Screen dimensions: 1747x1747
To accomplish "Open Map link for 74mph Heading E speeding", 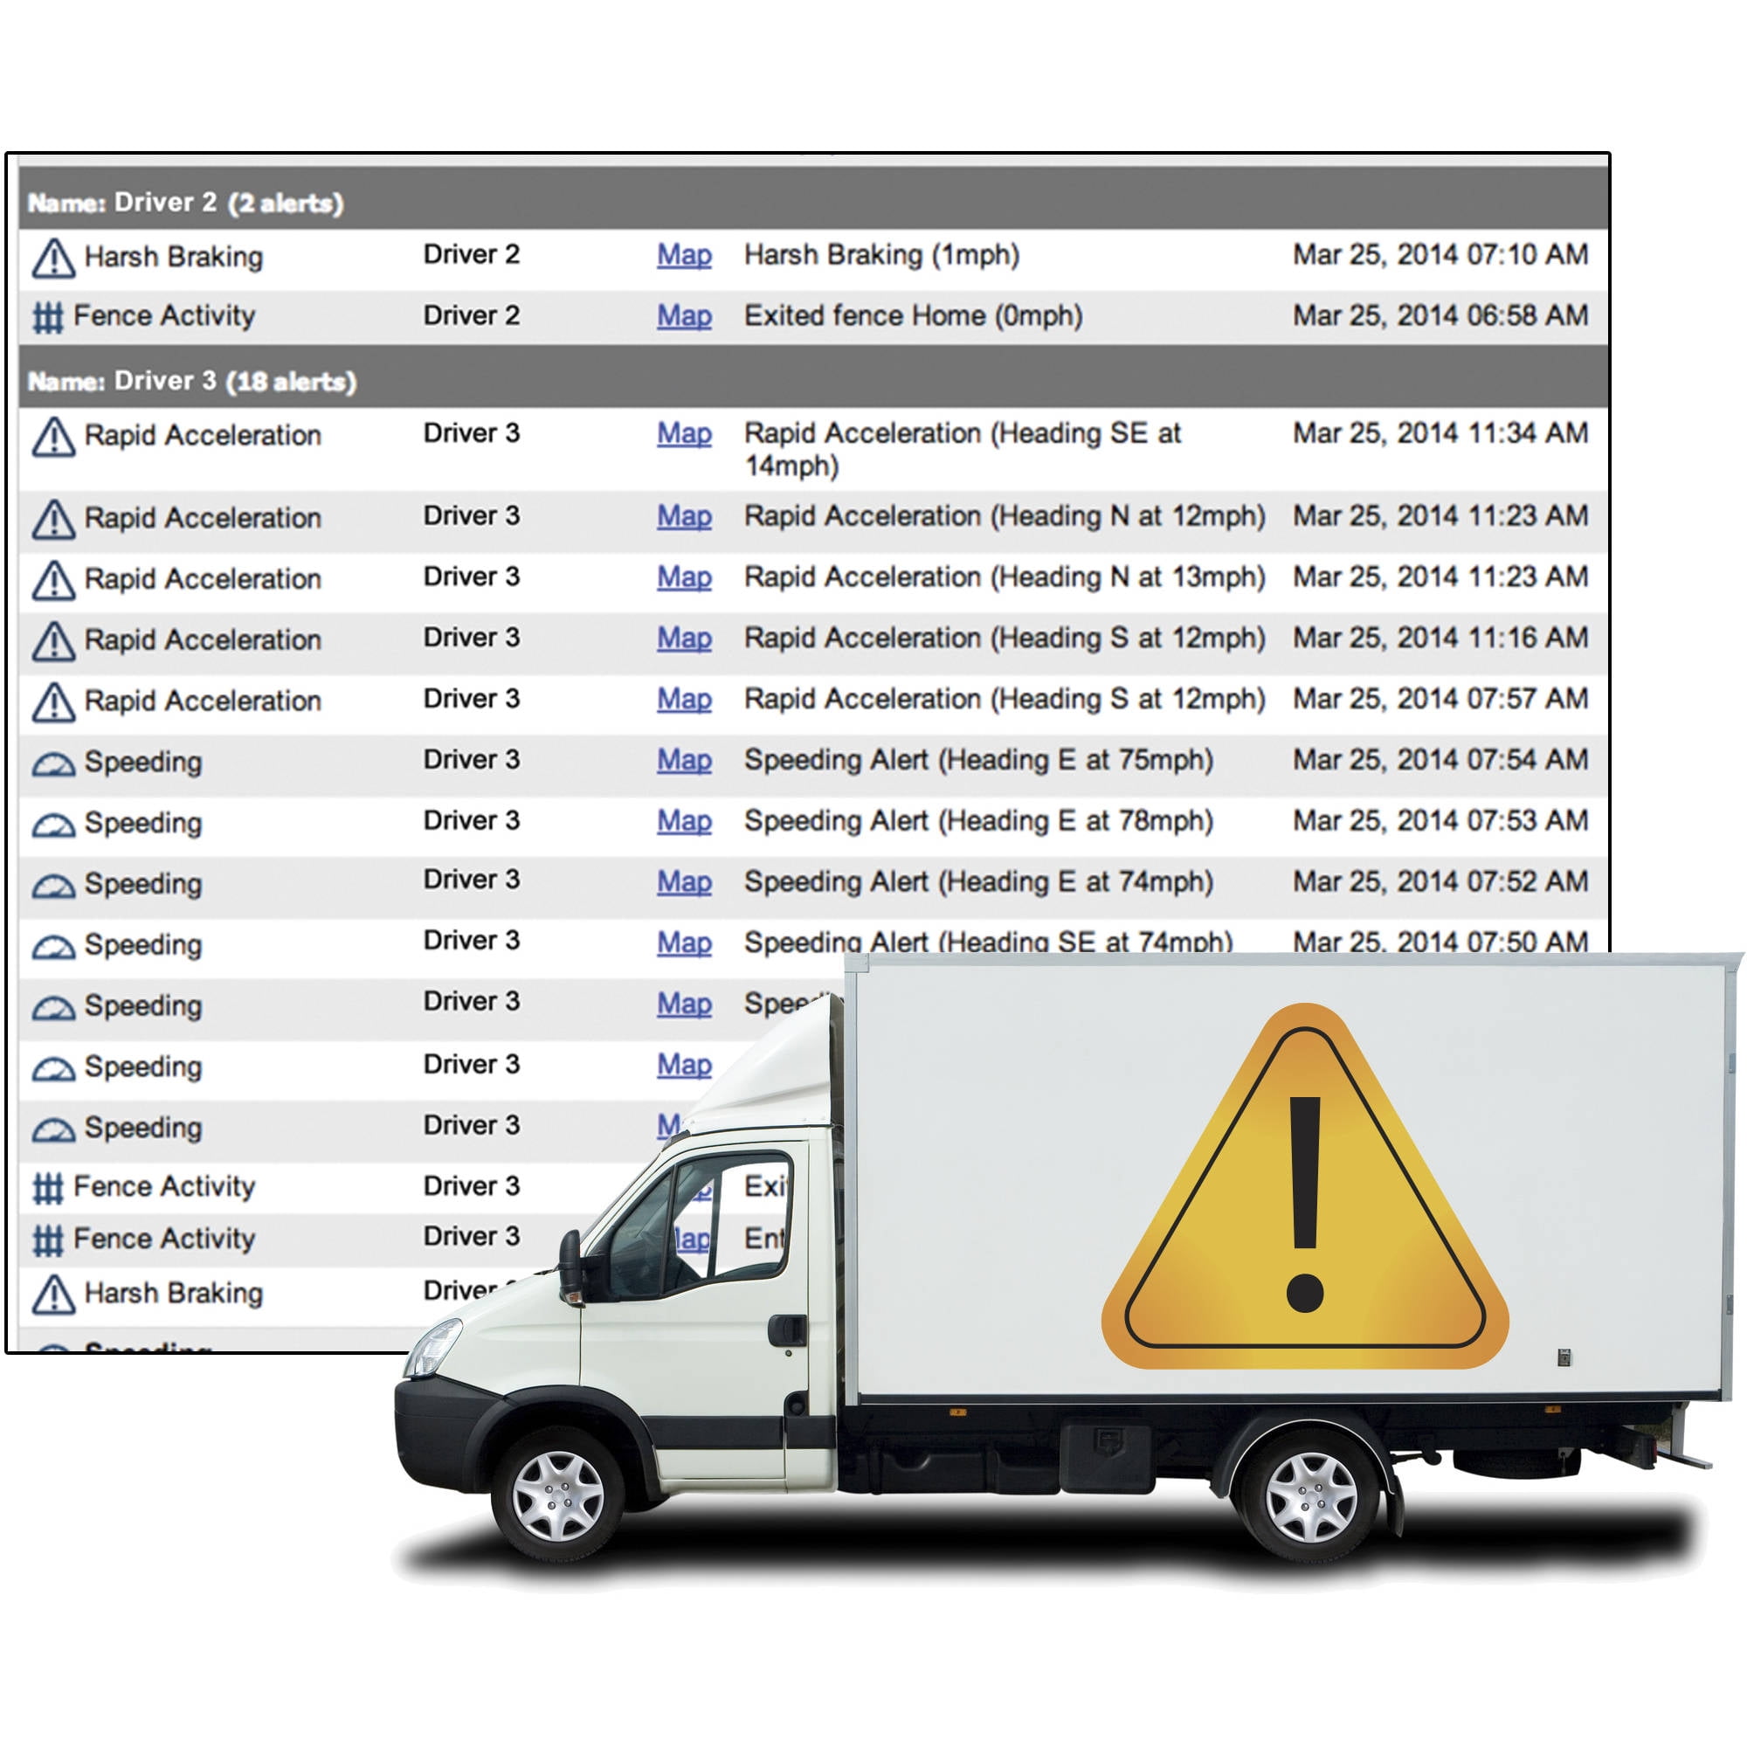I will coord(684,881).
